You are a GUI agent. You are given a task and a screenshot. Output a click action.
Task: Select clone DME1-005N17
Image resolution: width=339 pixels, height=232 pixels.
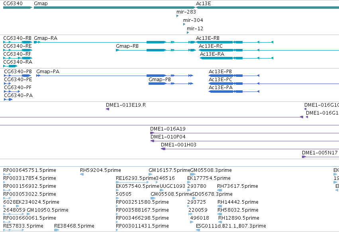tap(319, 153)
